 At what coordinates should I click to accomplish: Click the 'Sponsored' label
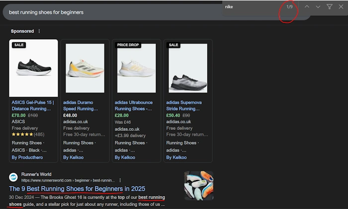click(22, 31)
